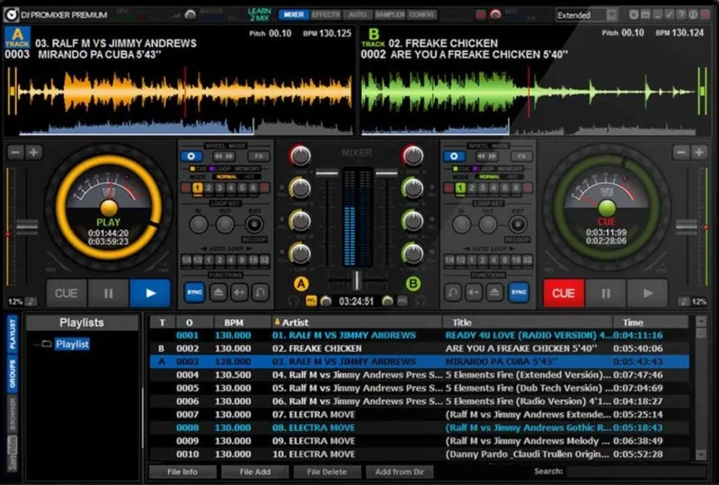Click the brake/return icon on deck A

coord(260,292)
